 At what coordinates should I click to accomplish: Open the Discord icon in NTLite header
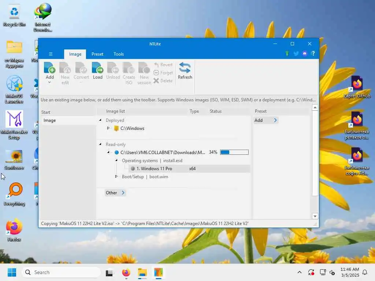click(x=304, y=53)
